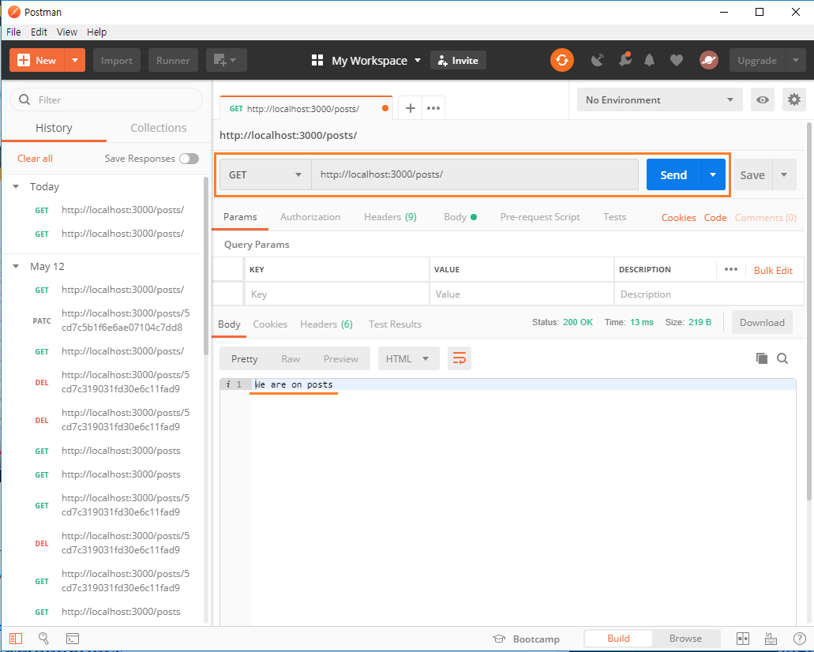Click the heart icon in header
814x652 pixels.
(677, 61)
